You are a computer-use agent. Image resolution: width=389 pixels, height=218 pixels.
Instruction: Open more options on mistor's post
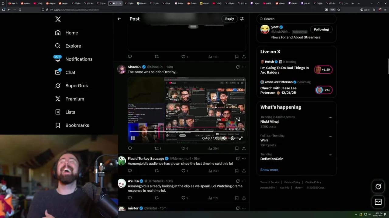click(244, 208)
